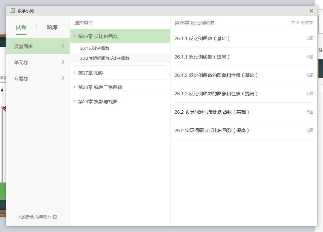Open the 专题卷 category
This screenshot has height=232, width=323.
pyautogui.click(x=37, y=78)
